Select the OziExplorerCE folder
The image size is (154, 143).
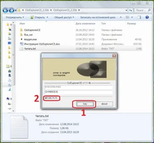[32, 30]
